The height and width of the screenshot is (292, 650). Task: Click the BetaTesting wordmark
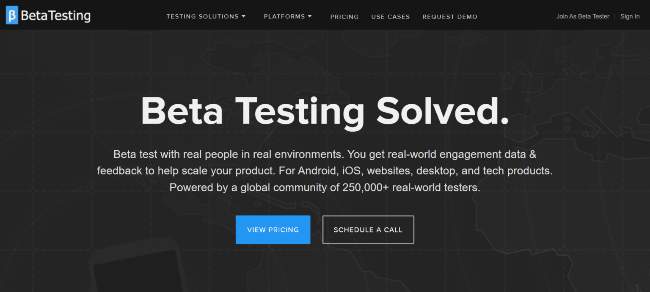tap(58, 15)
